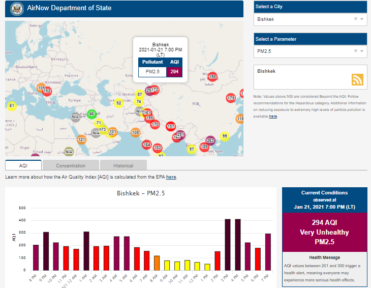Screen dimensions: 371x288
Task: Select the yellow 61 AQI map marker
Action: (12, 106)
